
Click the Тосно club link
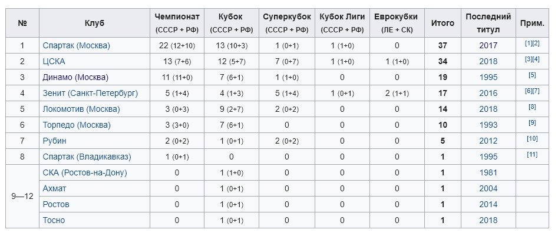(x=54, y=220)
